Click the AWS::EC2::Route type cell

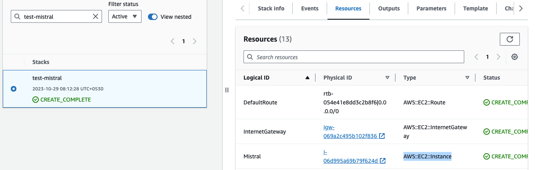424,102
